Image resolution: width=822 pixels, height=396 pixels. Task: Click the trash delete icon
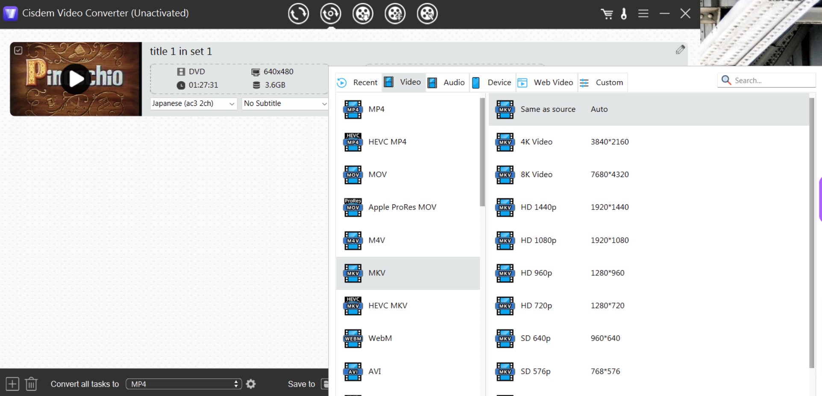[31, 384]
